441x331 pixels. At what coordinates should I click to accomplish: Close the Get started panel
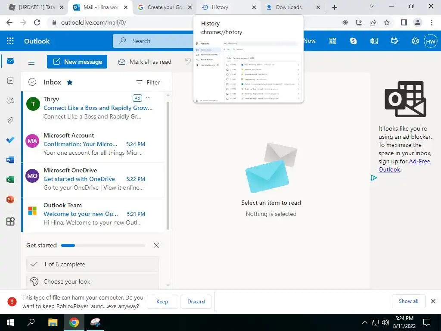point(156,245)
